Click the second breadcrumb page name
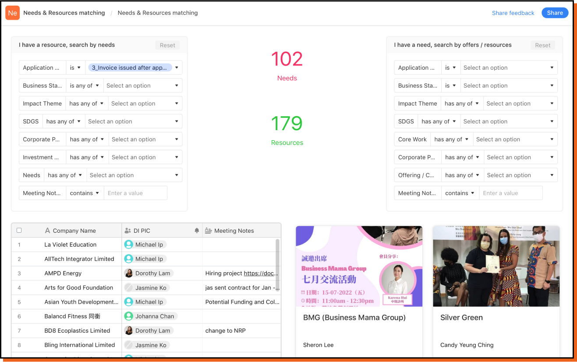Viewport: 577px width, 362px height. tap(157, 13)
